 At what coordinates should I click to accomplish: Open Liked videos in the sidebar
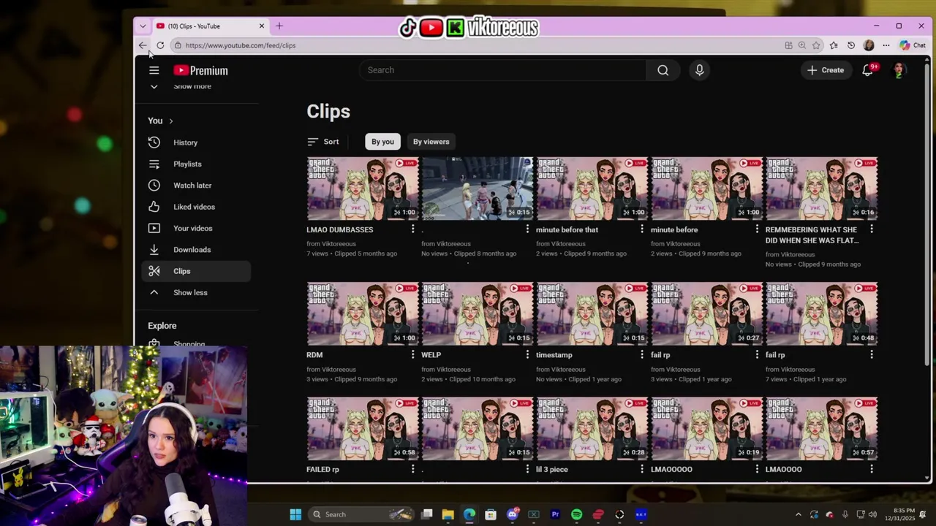tap(196, 207)
